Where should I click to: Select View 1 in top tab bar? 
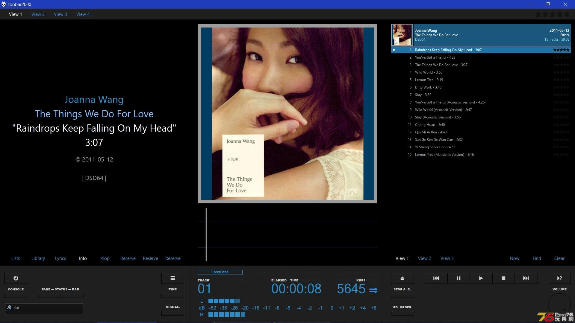[x=16, y=14]
